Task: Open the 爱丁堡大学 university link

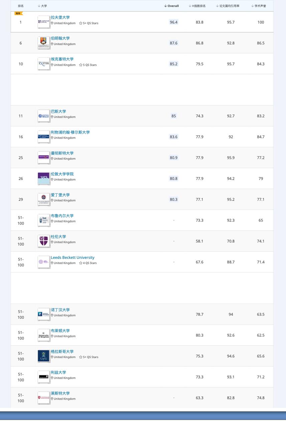Action: [60, 195]
